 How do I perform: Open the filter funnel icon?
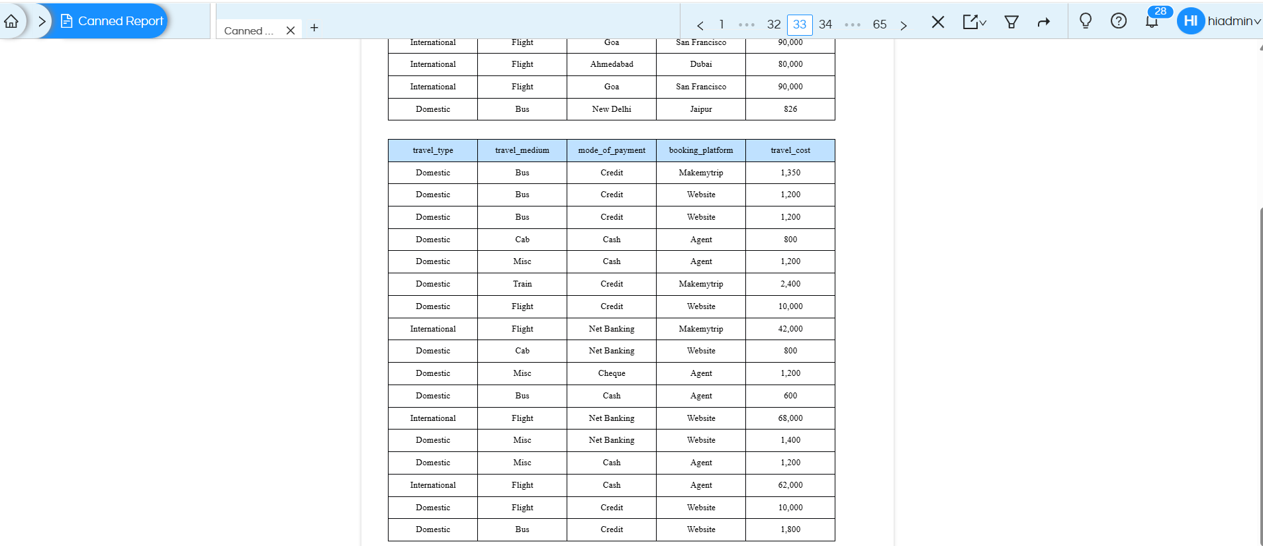[x=1011, y=22]
